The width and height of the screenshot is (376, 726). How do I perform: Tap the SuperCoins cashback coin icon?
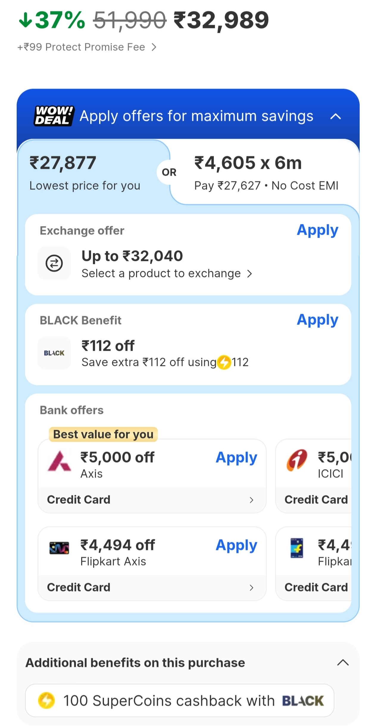pos(46,700)
